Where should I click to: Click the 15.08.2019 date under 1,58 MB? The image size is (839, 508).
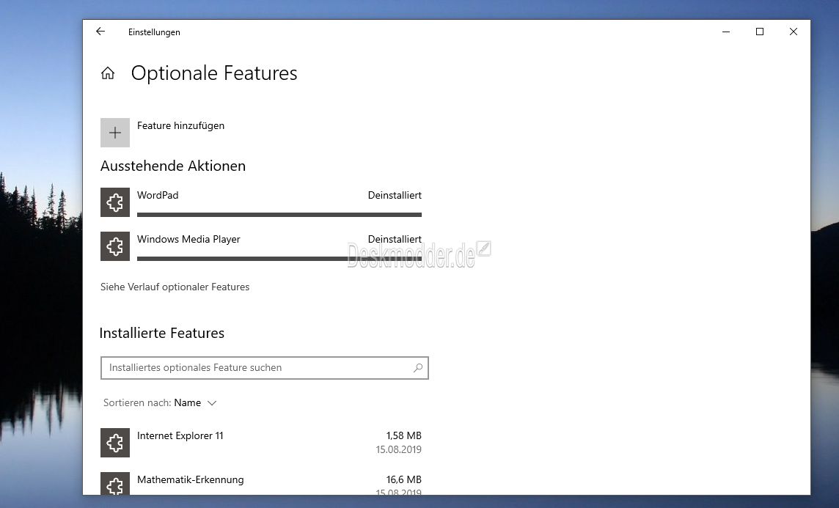click(x=399, y=449)
